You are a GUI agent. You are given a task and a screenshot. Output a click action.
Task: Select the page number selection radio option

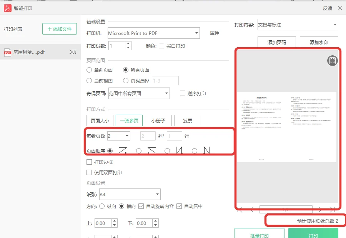click(126, 81)
